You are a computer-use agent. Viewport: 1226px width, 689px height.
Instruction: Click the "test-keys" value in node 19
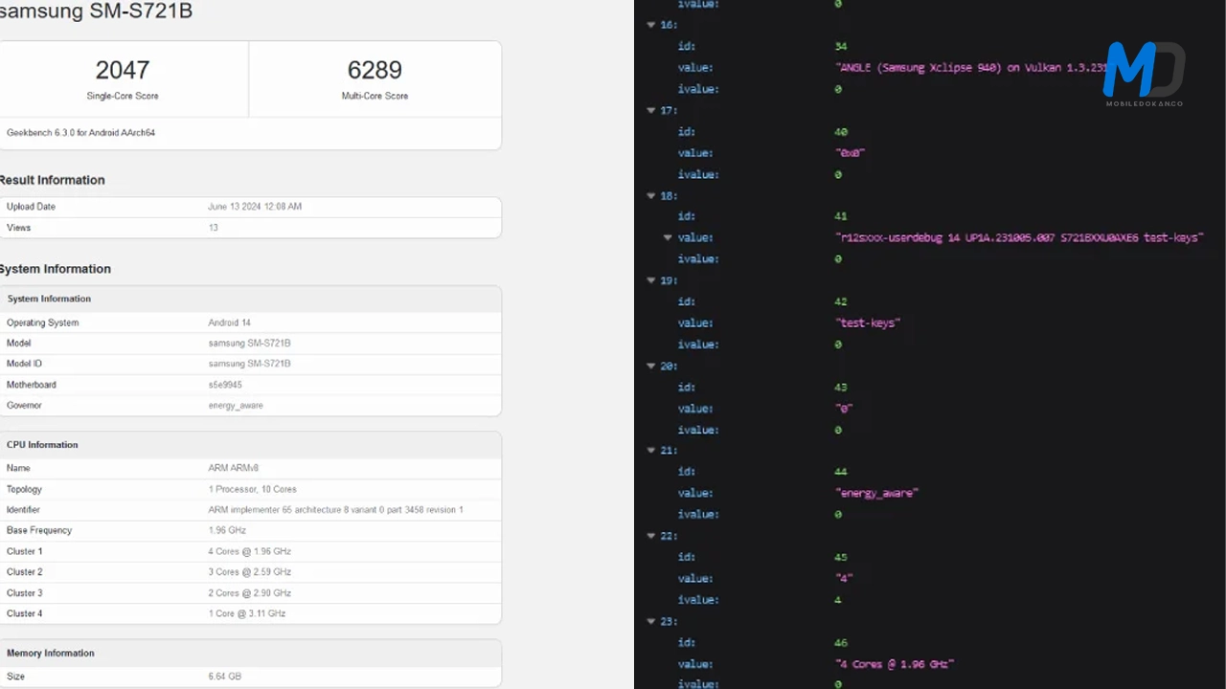coord(868,322)
